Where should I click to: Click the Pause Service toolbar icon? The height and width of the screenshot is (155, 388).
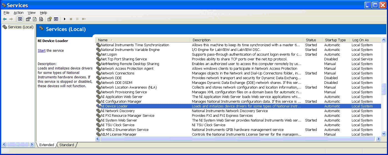click(77, 19)
